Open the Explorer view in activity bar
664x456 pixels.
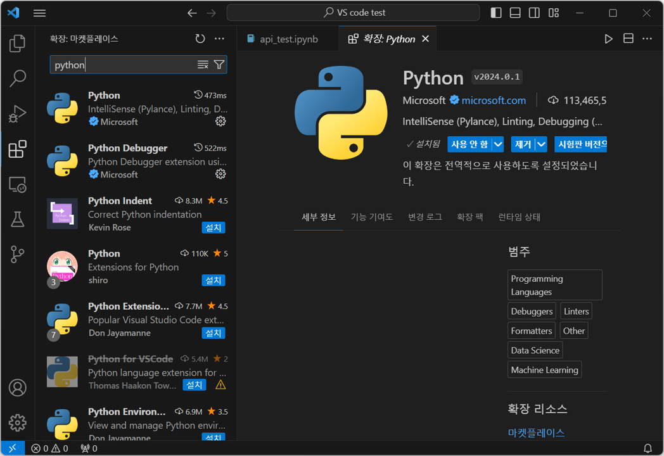coord(17,43)
